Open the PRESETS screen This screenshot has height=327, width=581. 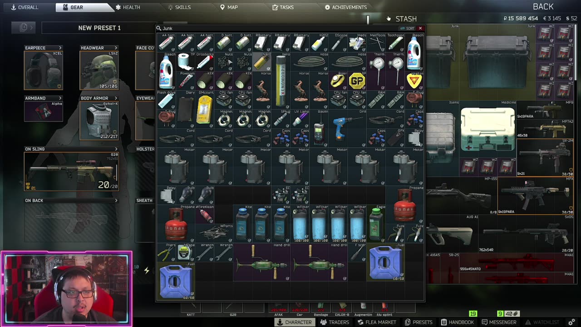click(x=419, y=322)
